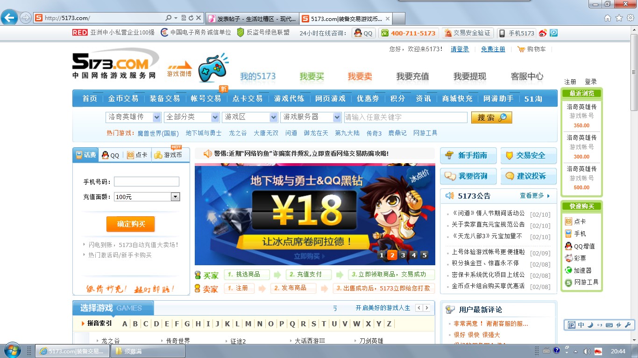Click the 我要咨询 button
Image resolution: width=638 pixels, height=358 pixels.
468,176
